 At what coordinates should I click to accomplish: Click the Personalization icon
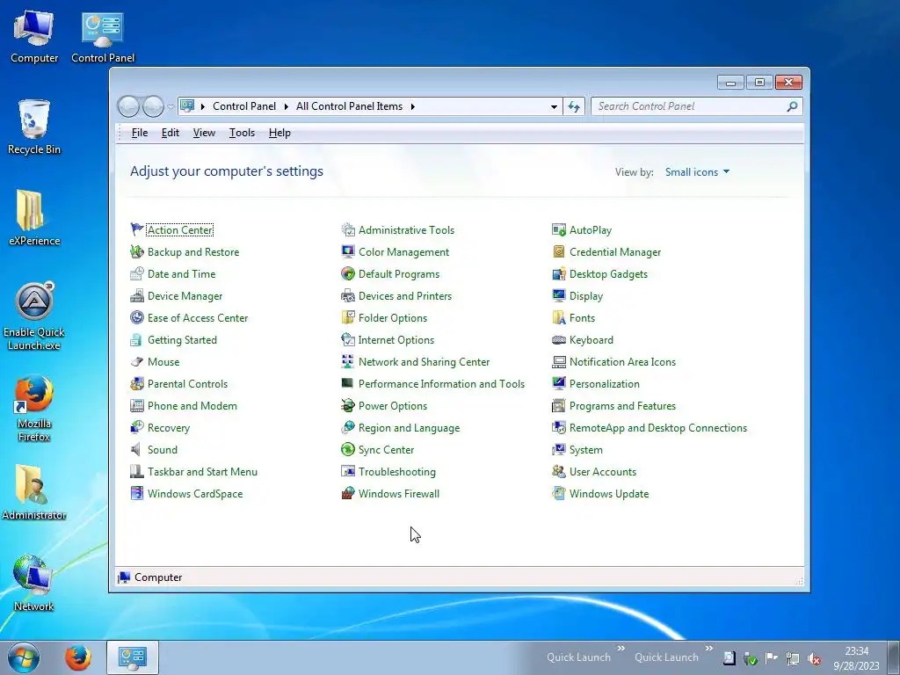(558, 383)
